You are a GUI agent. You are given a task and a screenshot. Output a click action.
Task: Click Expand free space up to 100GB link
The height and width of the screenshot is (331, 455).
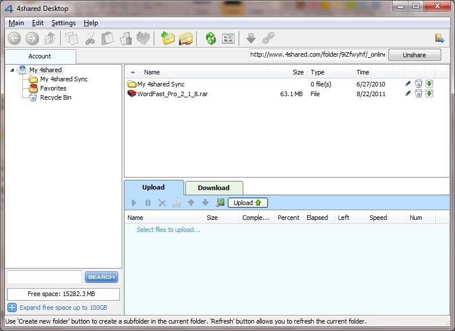pos(63,308)
